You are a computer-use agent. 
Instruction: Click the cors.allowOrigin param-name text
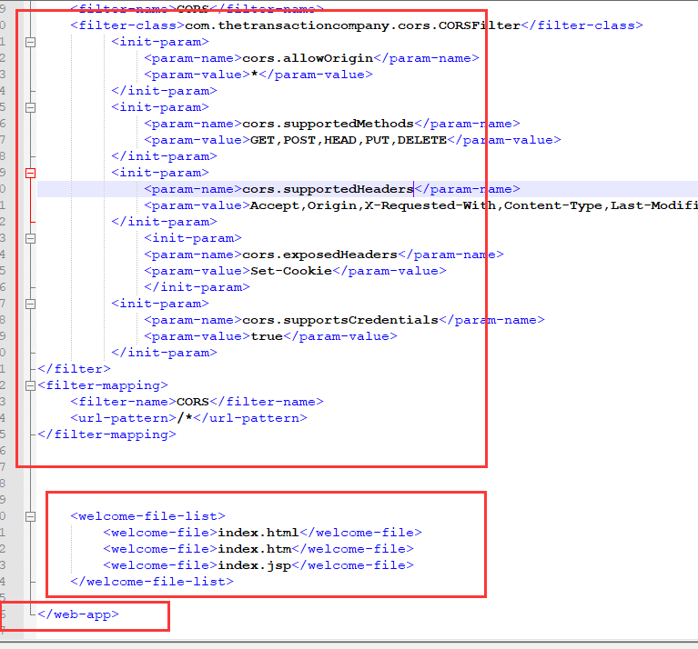(x=308, y=58)
